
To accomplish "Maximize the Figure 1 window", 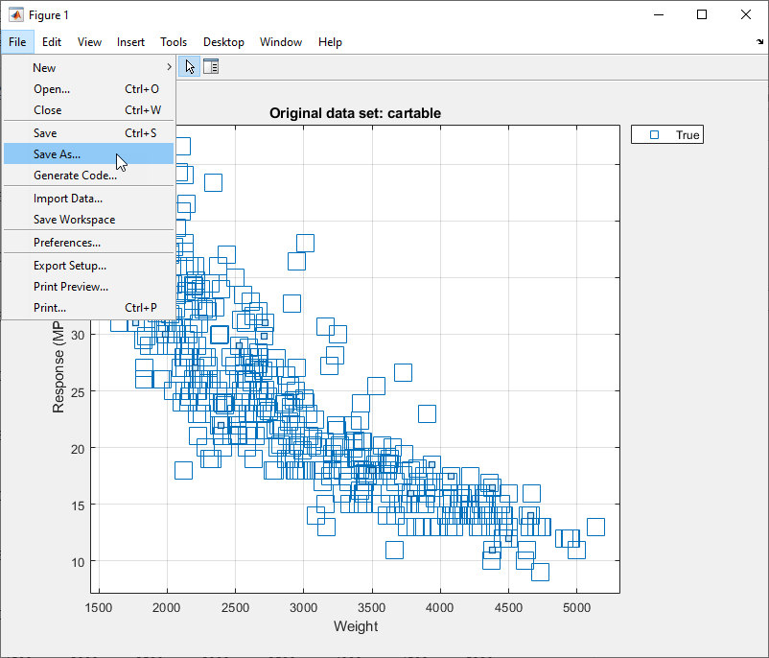I will tap(702, 15).
